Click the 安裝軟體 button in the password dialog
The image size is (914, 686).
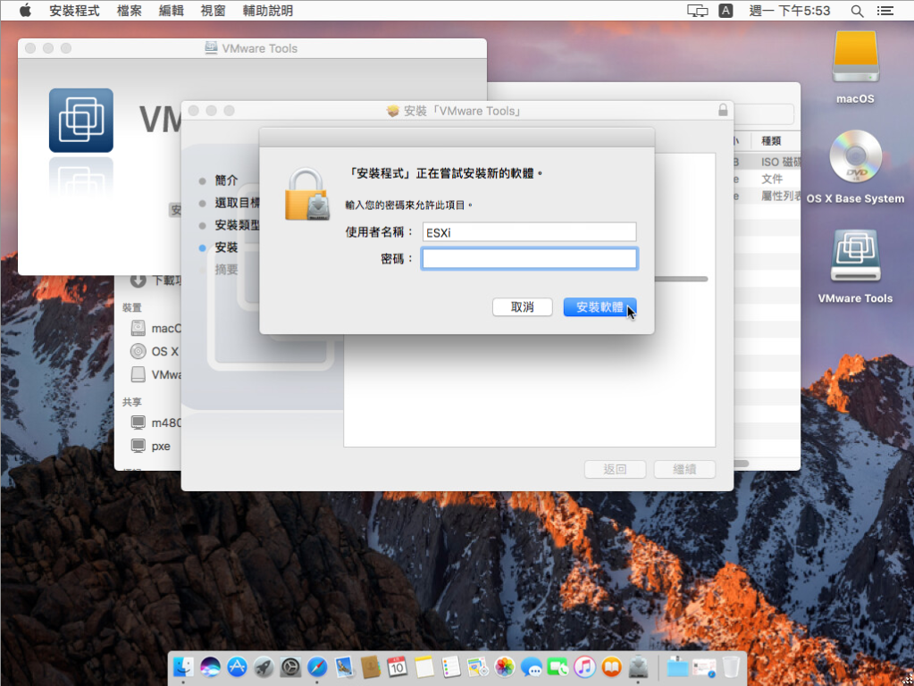(x=600, y=307)
